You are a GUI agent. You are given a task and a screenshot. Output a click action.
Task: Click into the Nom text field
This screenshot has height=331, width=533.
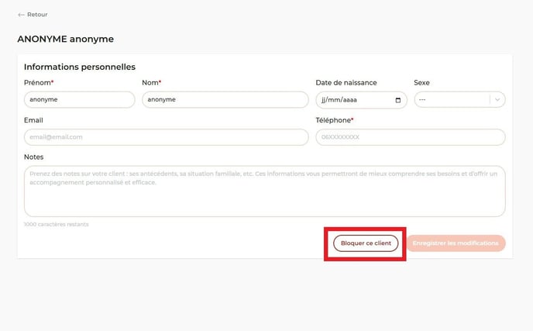tap(225, 100)
